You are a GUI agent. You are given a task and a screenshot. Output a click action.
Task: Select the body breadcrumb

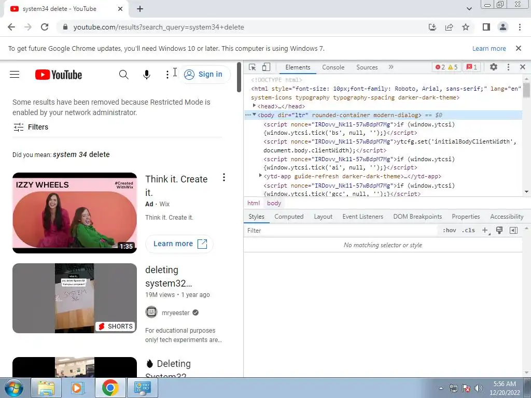point(274,203)
